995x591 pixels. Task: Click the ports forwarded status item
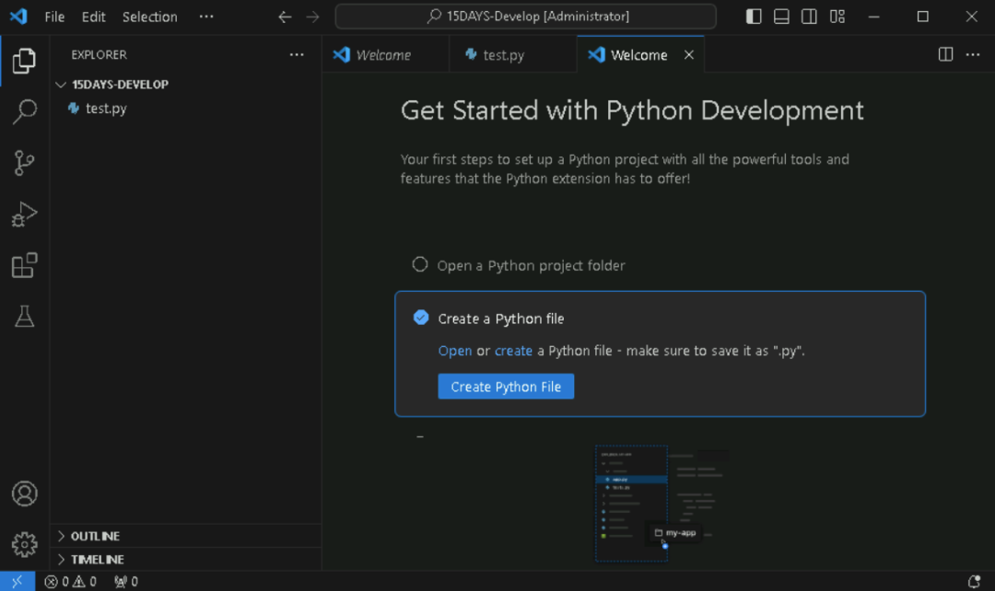coord(125,581)
